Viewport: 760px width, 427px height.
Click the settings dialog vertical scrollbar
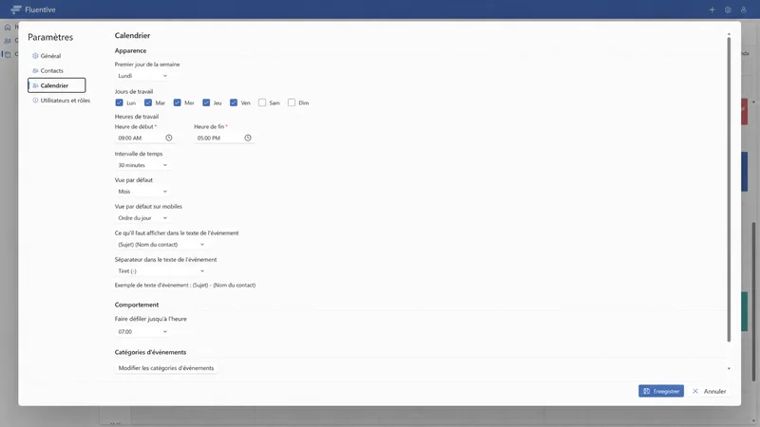tap(729, 189)
